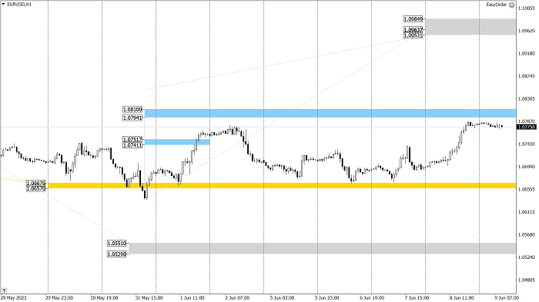Select the 1.08100 price label
This screenshot has height=302, width=539.
coord(132,109)
